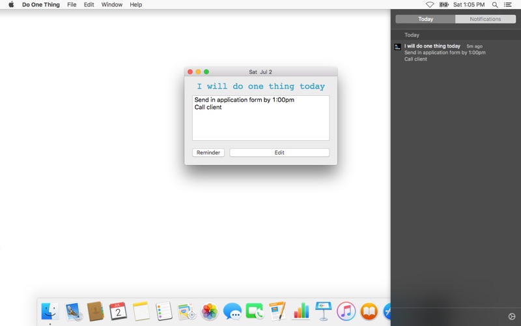Image resolution: width=521 pixels, height=326 pixels.
Task: Toggle the Notification Center list icon
Action: [507, 5]
